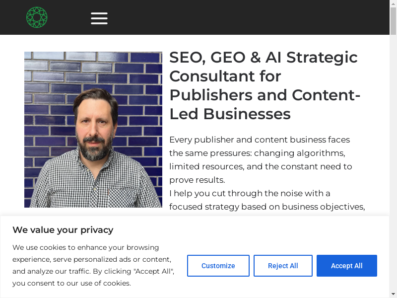397x298 pixels.
Task: Click the "We value your privacy" title
Action: pos(63,230)
